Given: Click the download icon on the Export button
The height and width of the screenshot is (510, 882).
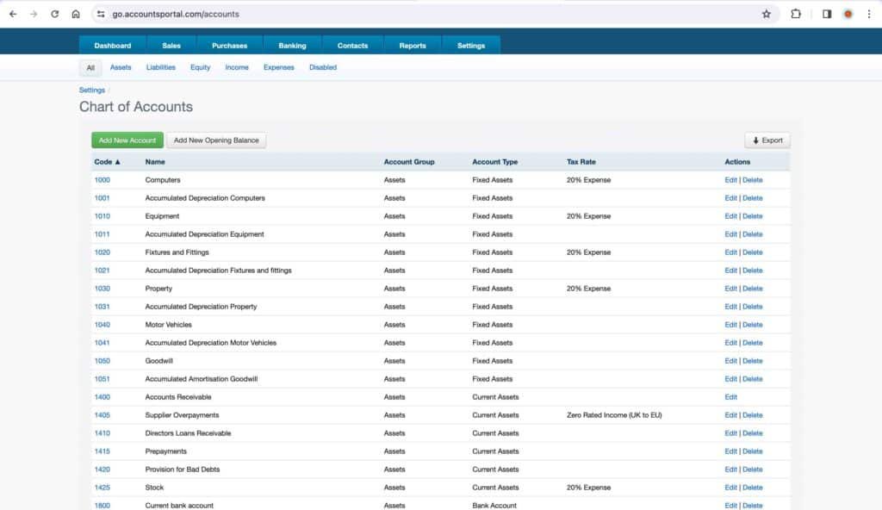Looking at the screenshot, I should click(x=755, y=140).
